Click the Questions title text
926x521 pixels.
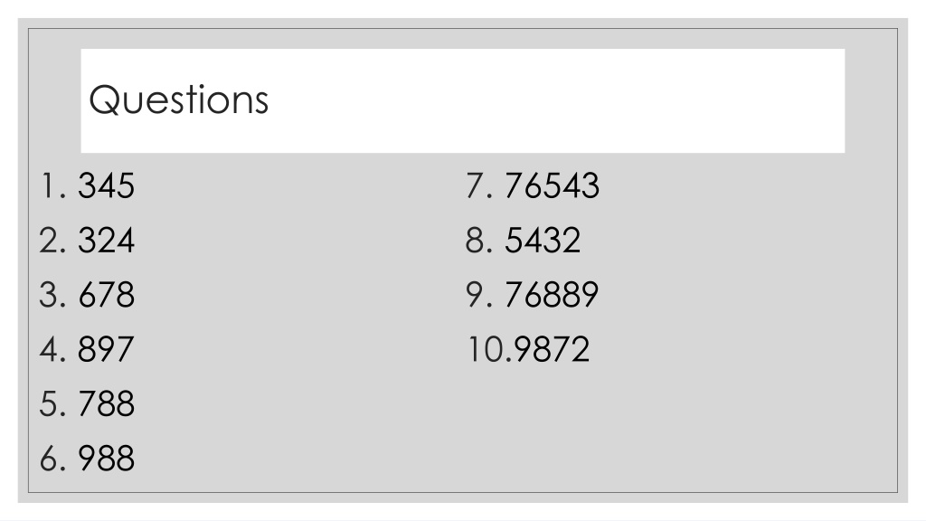pyautogui.click(x=179, y=99)
